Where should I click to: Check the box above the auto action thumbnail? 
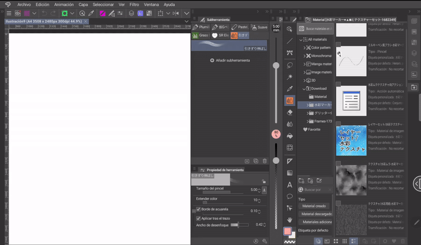[x=338, y=84]
